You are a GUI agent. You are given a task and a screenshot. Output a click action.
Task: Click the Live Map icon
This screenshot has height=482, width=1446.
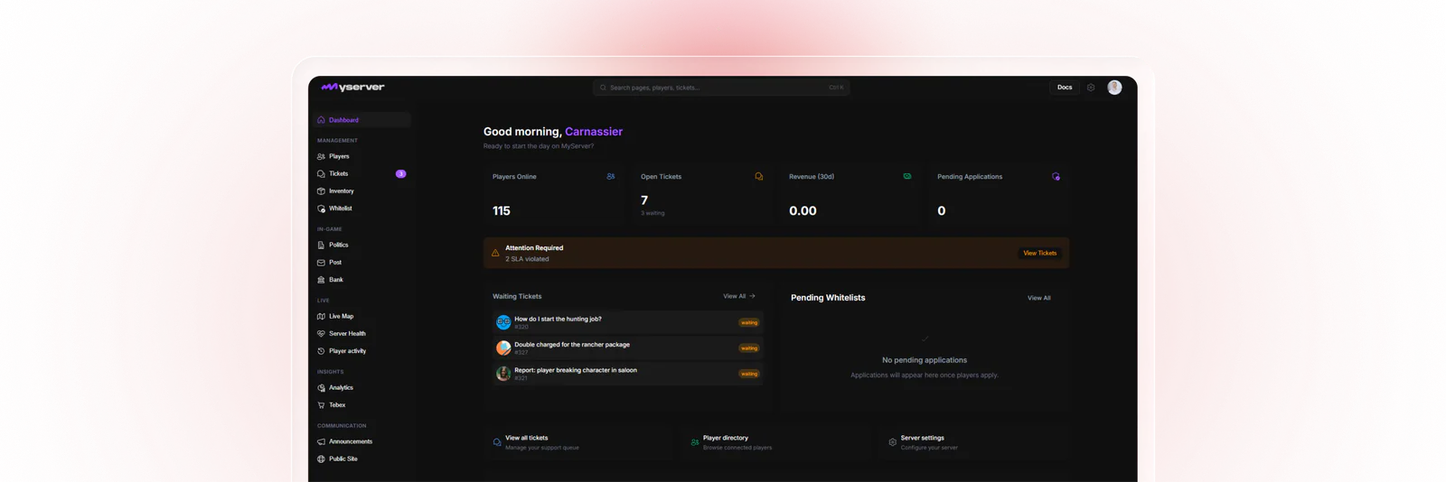click(x=321, y=316)
